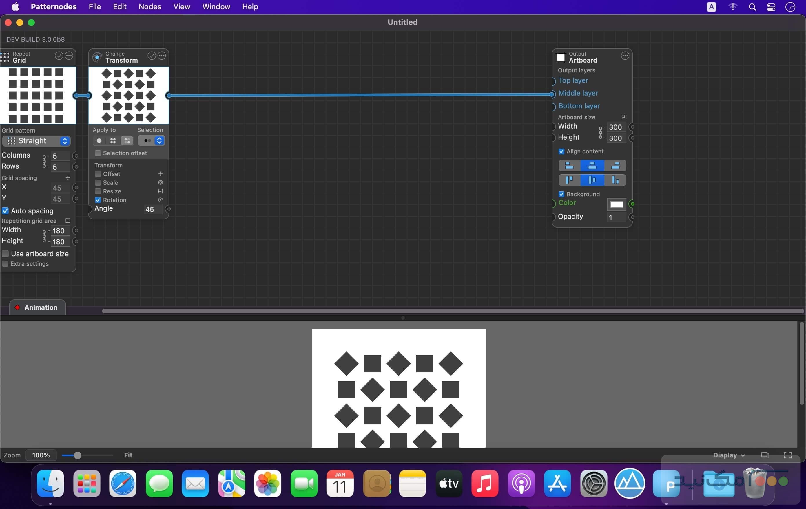Screen dimensions: 806x509
Task: Select single-element 'Apply to' icon
Action: coord(99,141)
